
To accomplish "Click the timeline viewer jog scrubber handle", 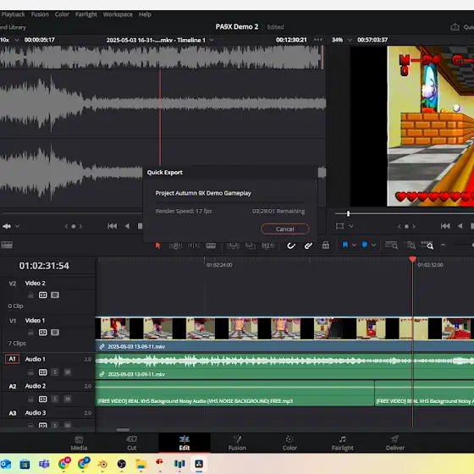I will 348,213.
